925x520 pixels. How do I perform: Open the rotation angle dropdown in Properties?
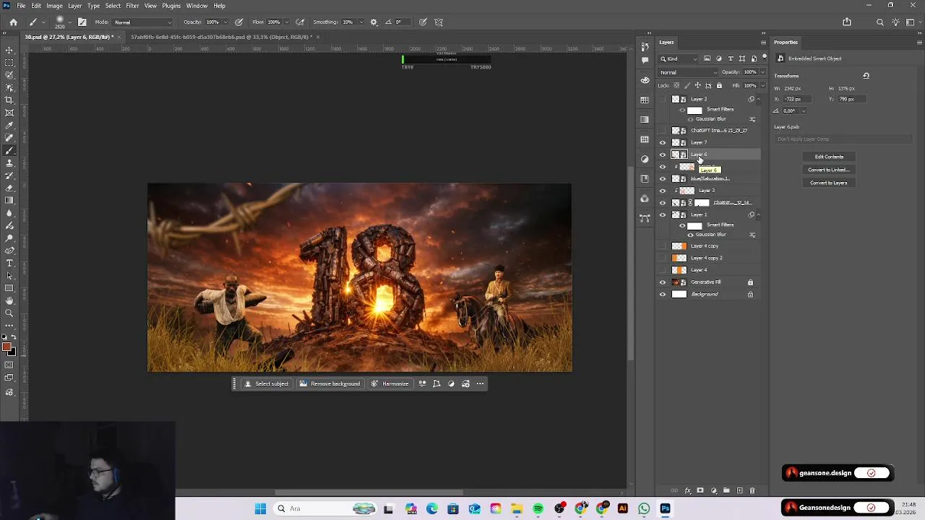pos(803,110)
